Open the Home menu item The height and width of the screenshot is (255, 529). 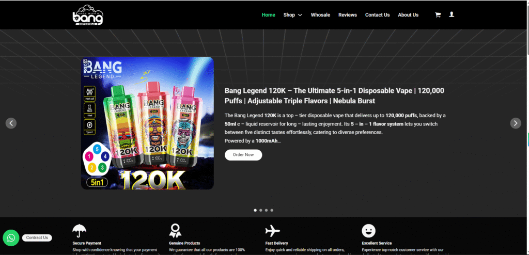[x=268, y=15]
